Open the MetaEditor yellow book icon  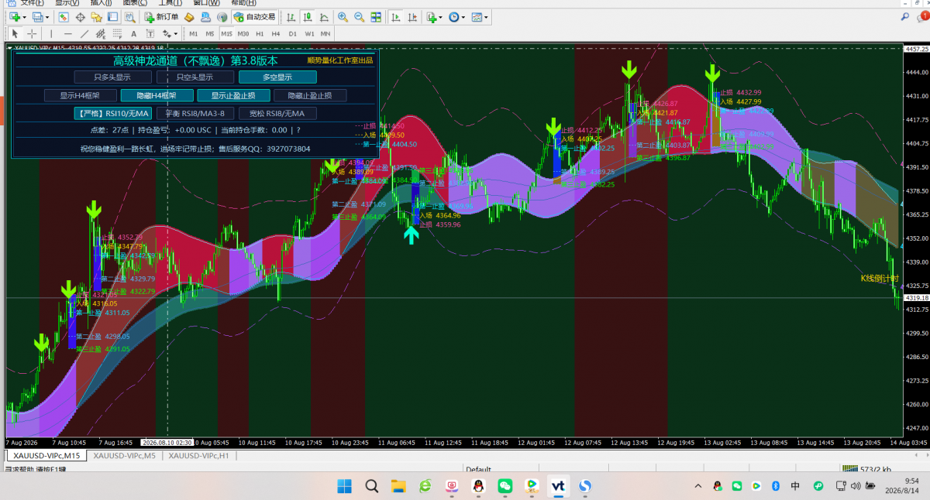click(x=189, y=17)
